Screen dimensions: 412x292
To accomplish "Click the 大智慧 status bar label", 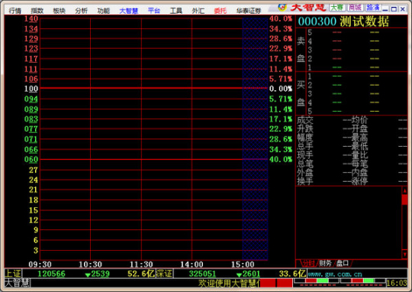I will pyautogui.click(x=18, y=283).
